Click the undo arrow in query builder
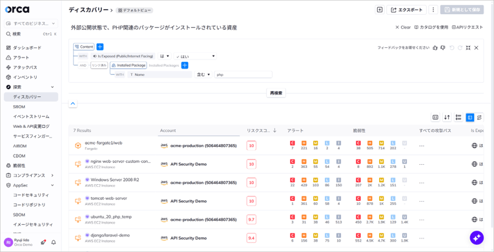This screenshot has height=252, width=494. 452,48
